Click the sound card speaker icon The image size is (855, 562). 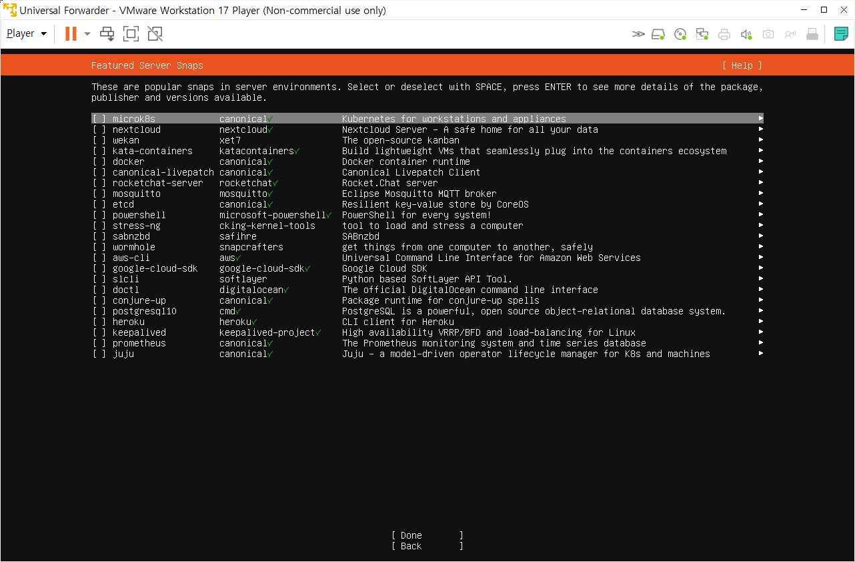(746, 34)
